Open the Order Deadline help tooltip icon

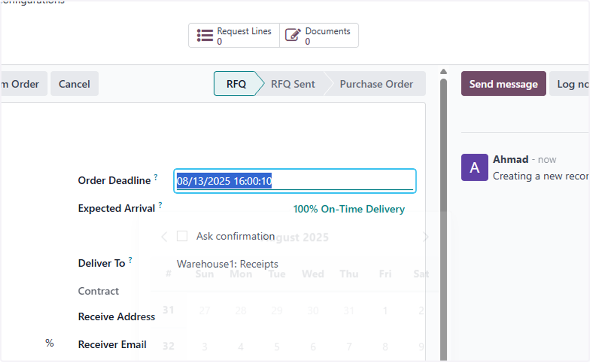point(156,177)
